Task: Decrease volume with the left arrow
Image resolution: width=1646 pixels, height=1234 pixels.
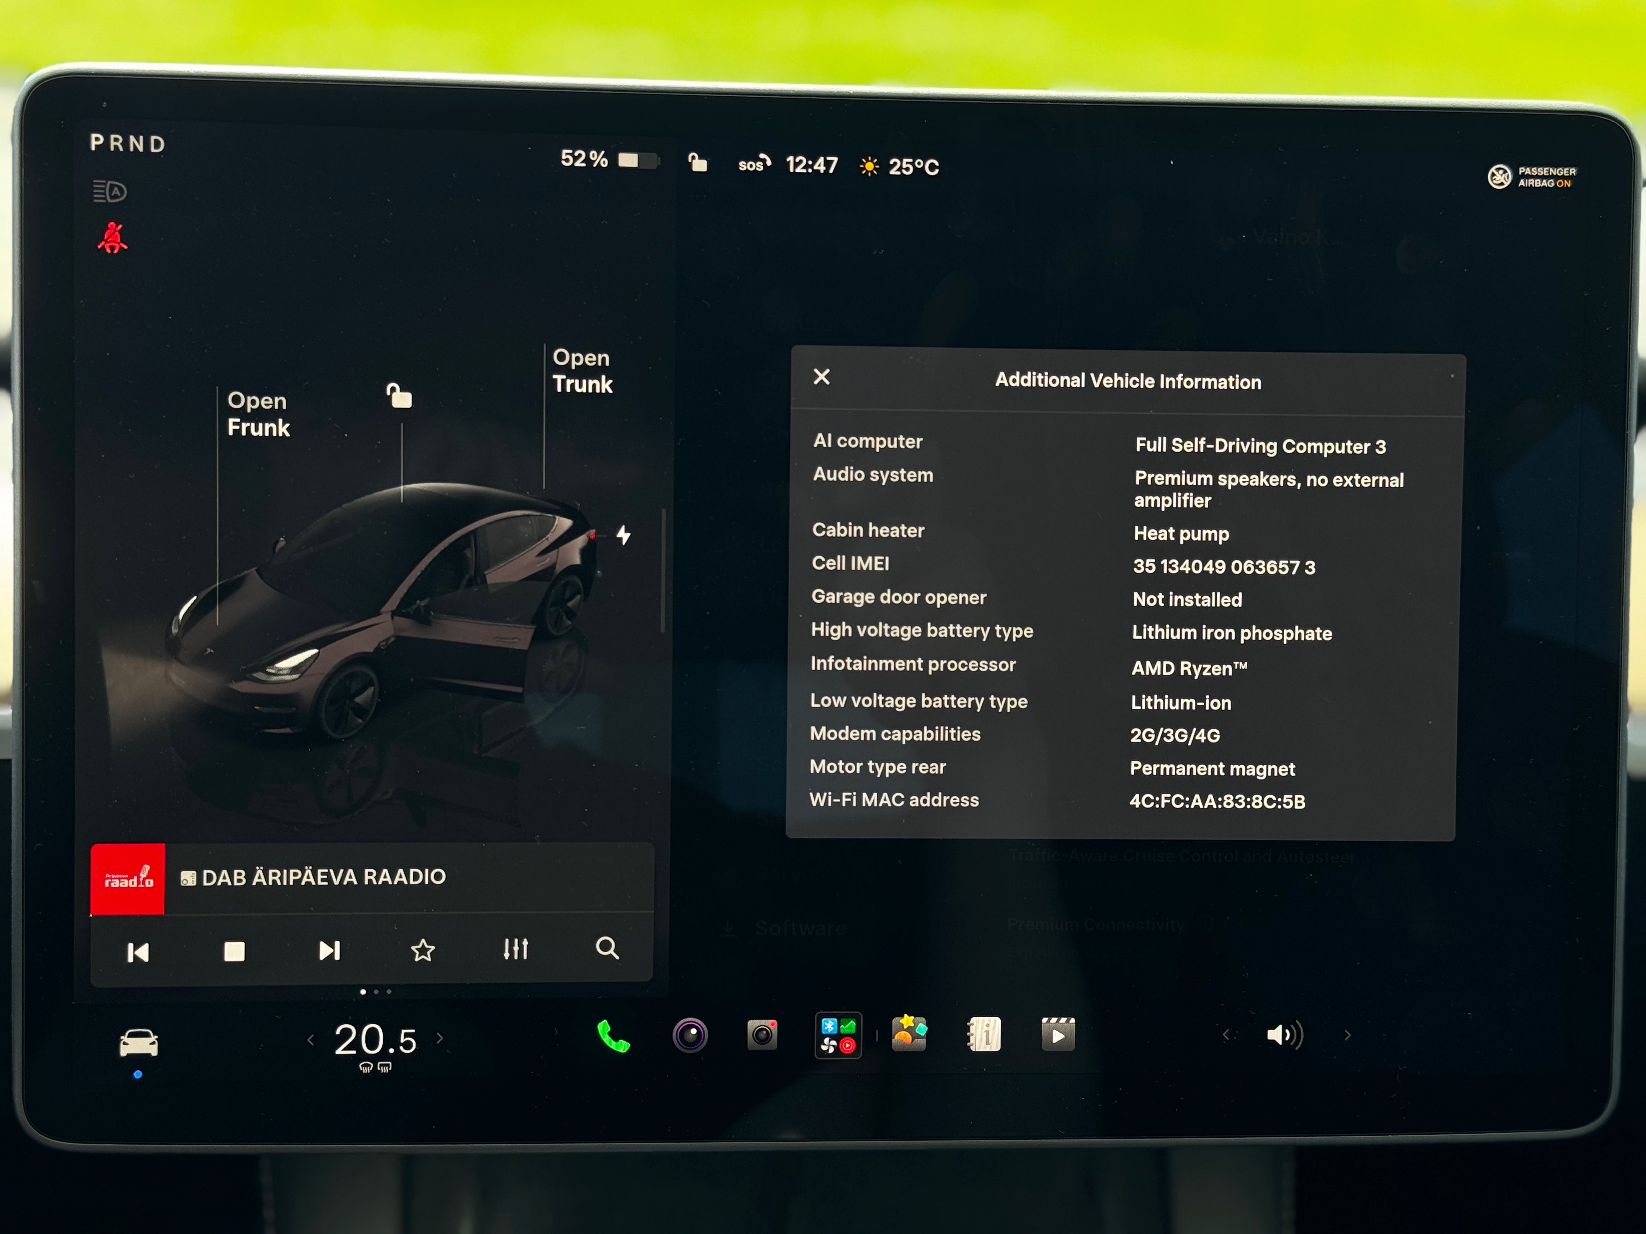Action: coord(1226,1035)
